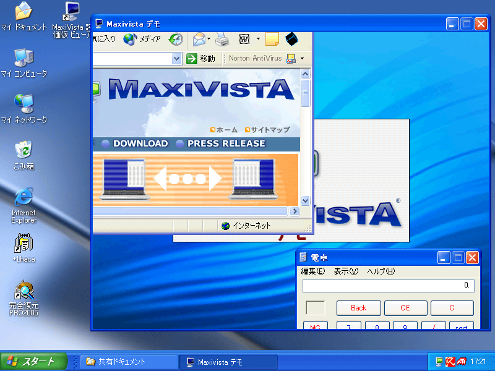
Task: Open the My Network desktop icon
Action: pos(24,109)
